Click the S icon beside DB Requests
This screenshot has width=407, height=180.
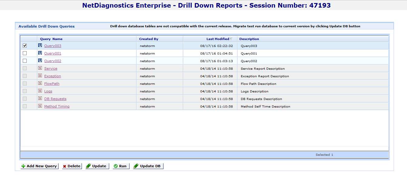click(x=40, y=98)
